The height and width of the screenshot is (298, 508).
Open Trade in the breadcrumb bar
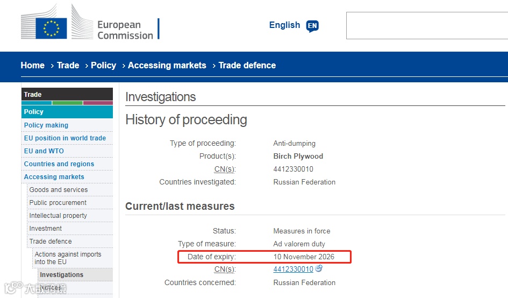[68, 65]
